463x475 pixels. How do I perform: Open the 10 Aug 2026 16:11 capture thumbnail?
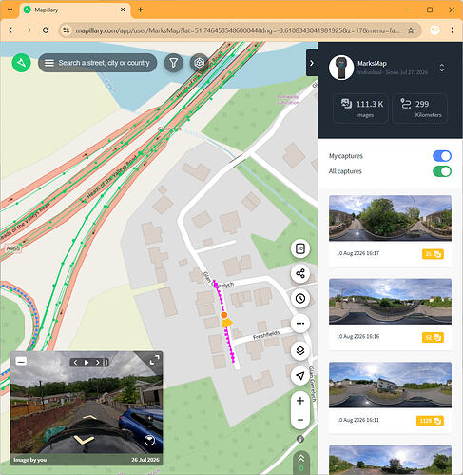point(390,385)
